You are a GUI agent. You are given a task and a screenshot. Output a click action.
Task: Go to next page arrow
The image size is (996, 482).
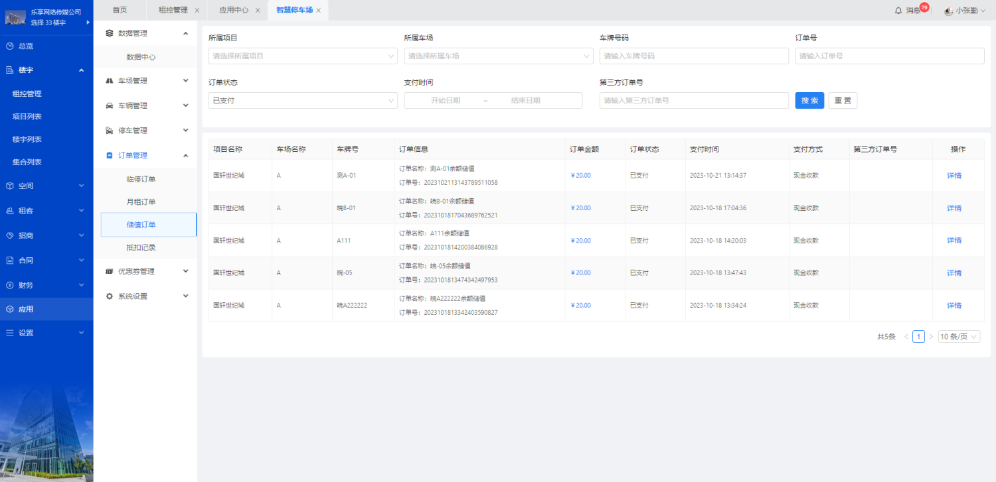tap(931, 337)
